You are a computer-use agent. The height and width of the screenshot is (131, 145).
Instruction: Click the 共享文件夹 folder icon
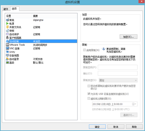(x=7, y=27)
